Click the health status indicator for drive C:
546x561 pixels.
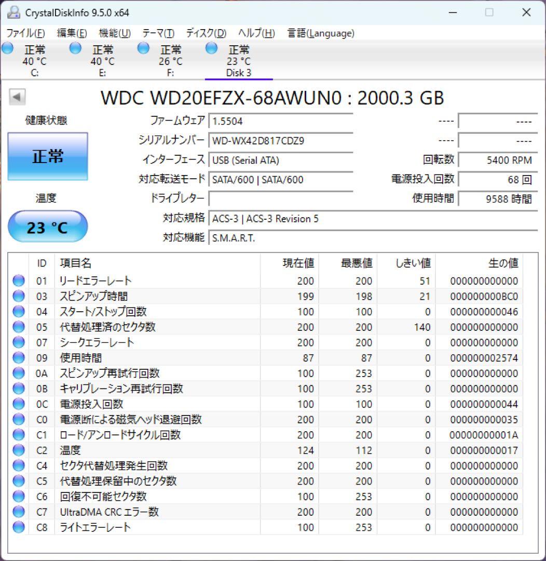pyautogui.click(x=7, y=48)
